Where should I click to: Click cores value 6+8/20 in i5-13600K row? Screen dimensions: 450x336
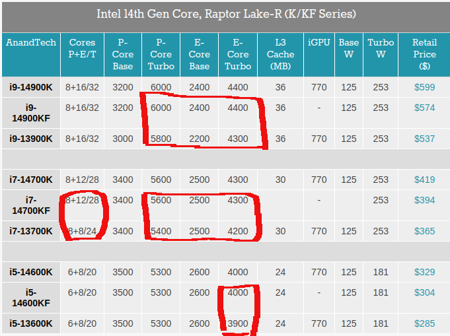[x=82, y=323]
